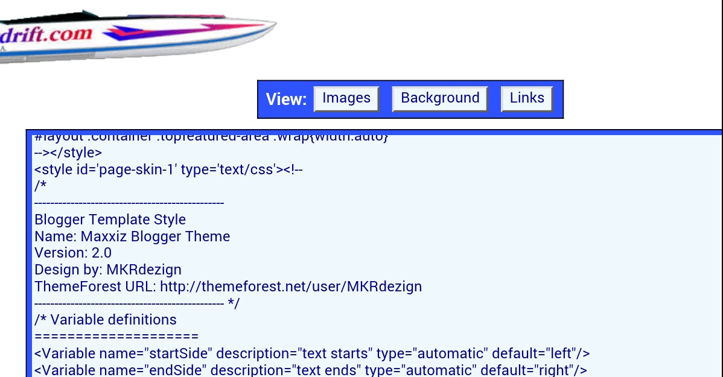Click the drift.com speedboat logo
This screenshot has height=377, width=723.
138,36
